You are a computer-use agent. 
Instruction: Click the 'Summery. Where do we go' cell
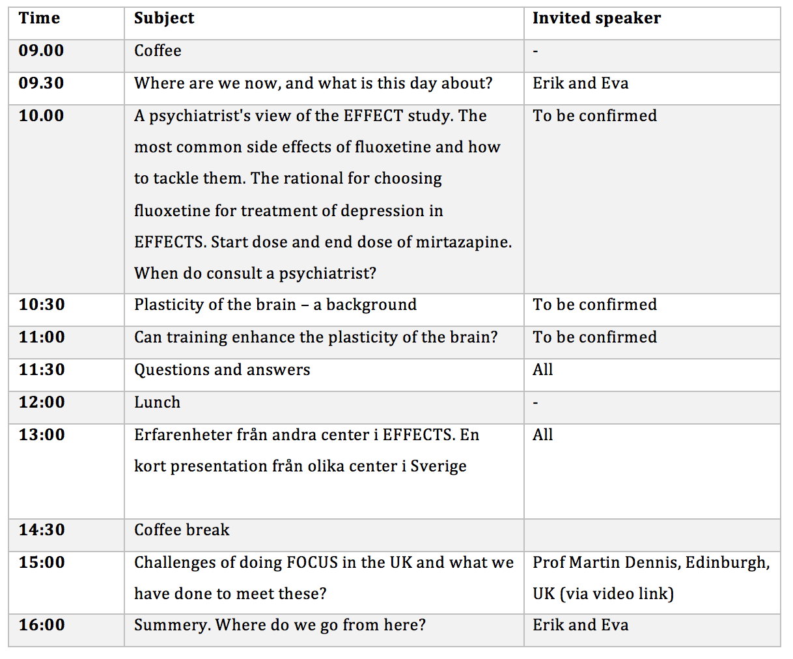(x=324, y=630)
